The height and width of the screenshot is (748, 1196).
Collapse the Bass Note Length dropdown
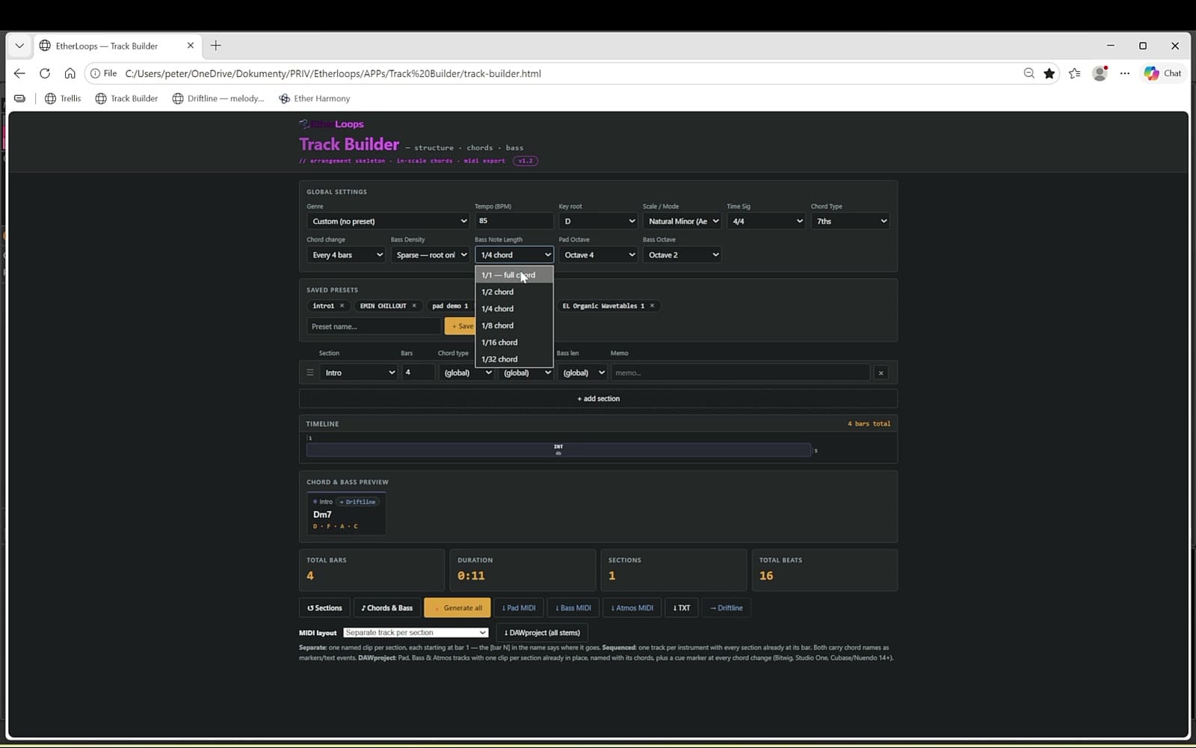click(514, 255)
